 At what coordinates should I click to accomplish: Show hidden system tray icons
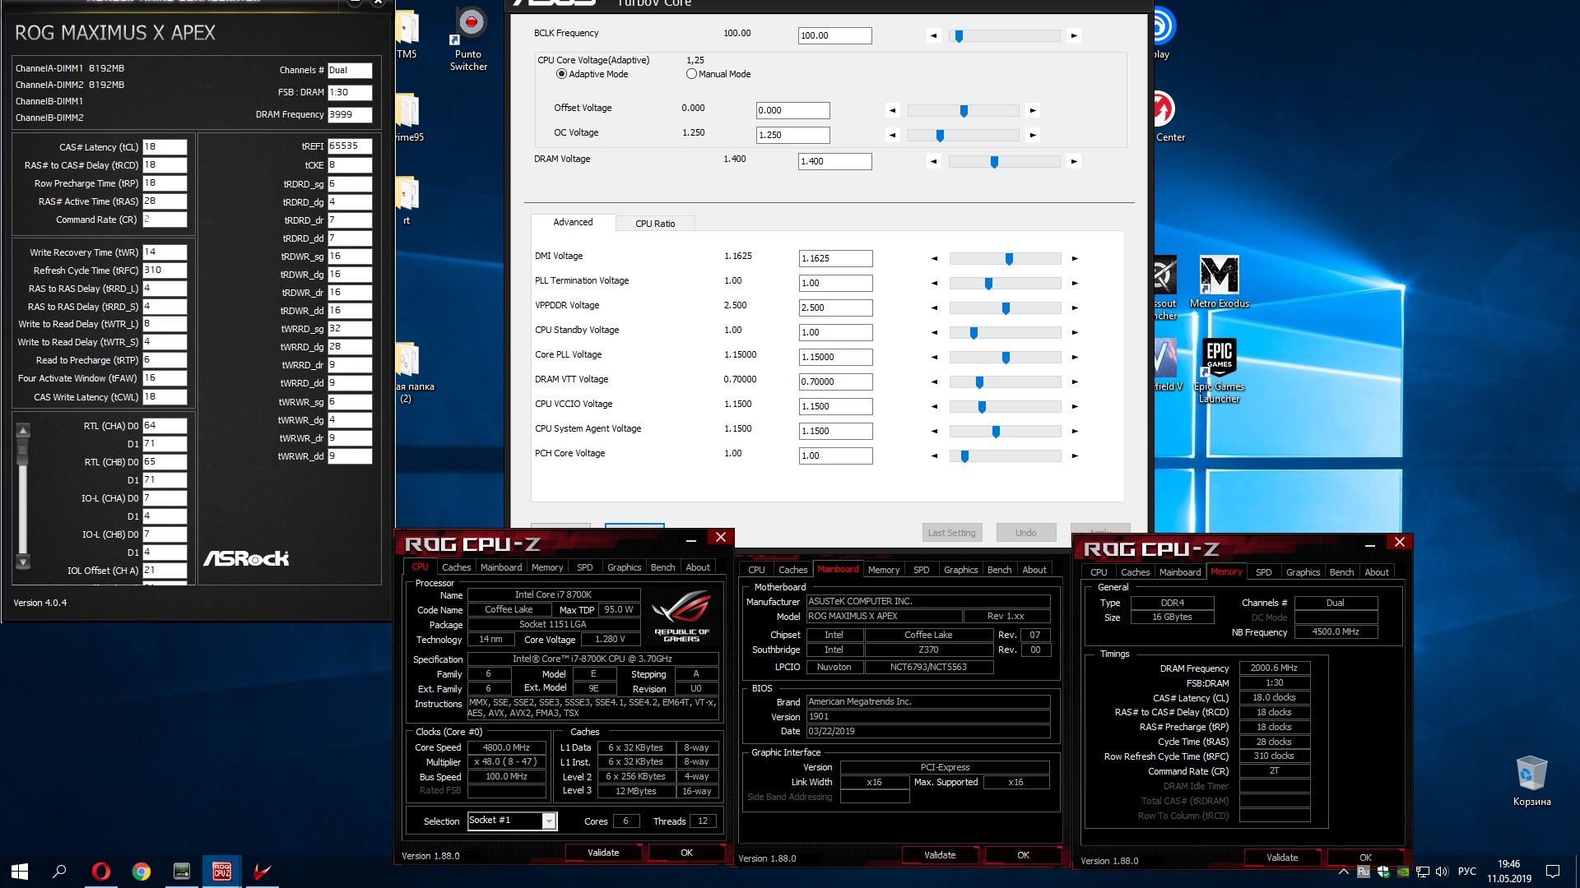pos(1343,872)
